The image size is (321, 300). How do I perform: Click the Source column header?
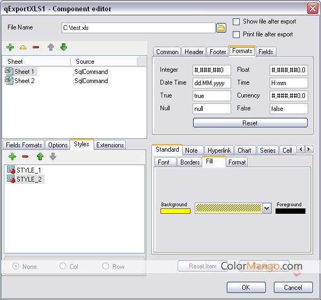[x=104, y=61]
